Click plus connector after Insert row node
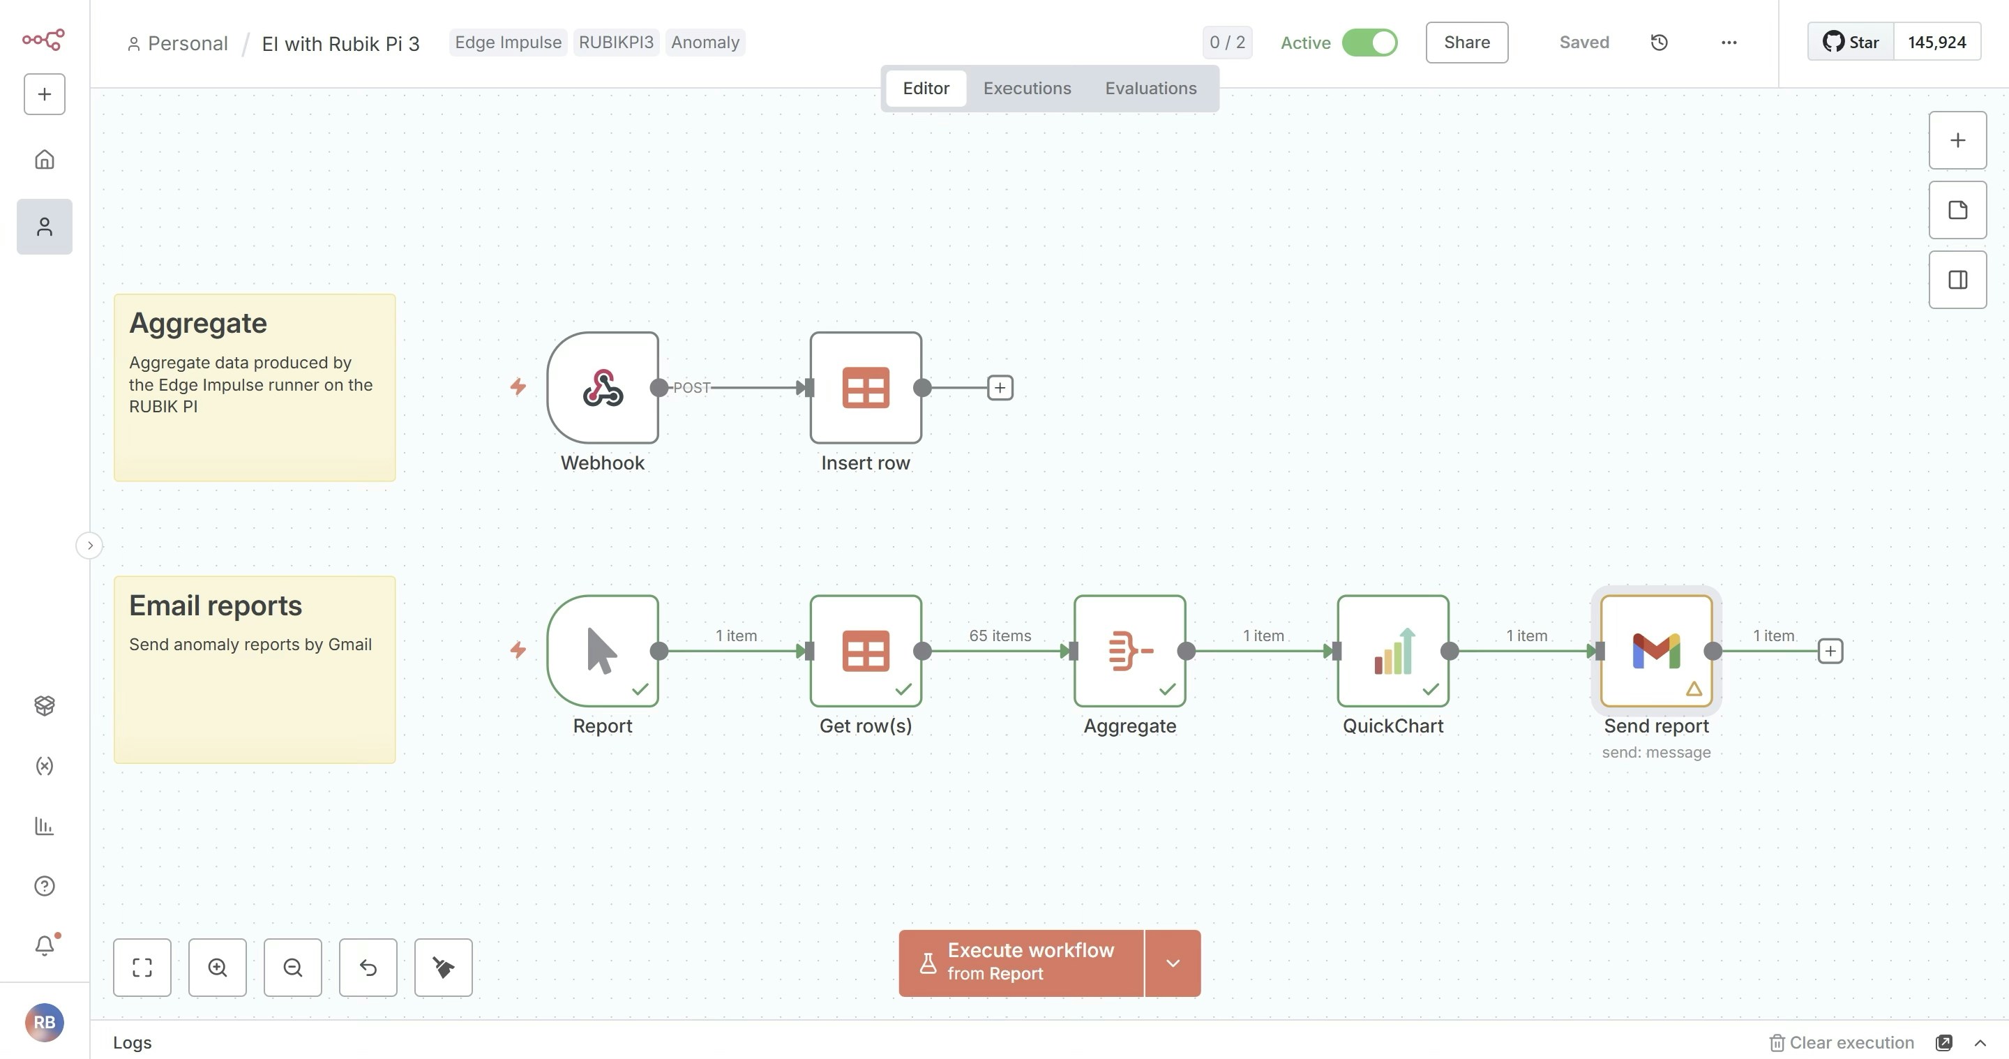The height and width of the screenshot is (1059, 2009). pyautogui.click(x=1000, y=388)
